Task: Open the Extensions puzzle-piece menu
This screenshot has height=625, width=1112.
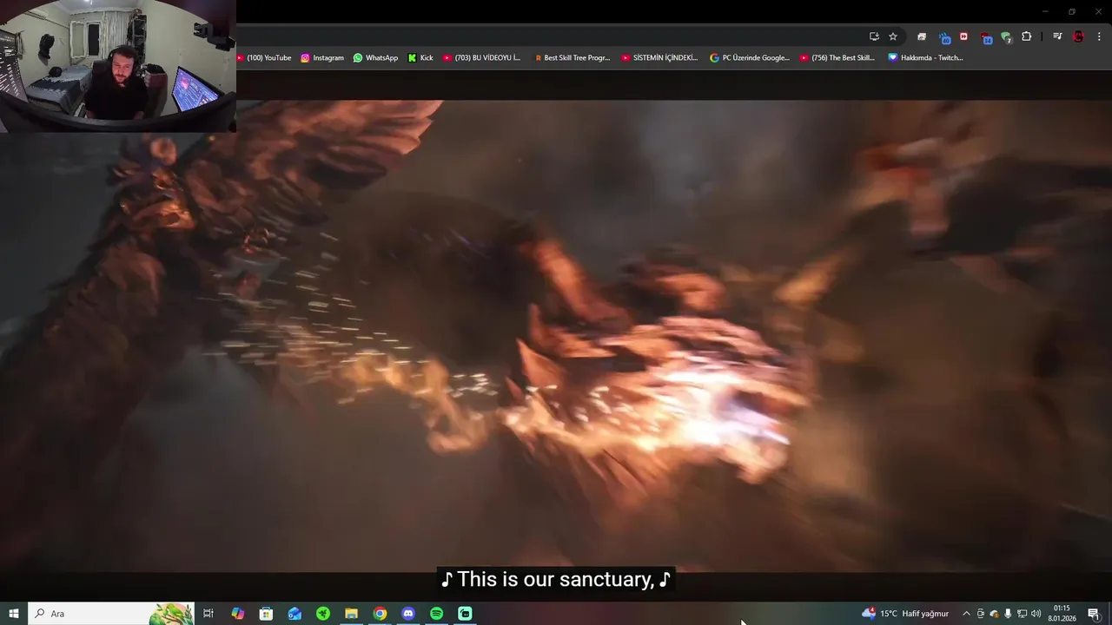Action: (x=1026, y=36)
